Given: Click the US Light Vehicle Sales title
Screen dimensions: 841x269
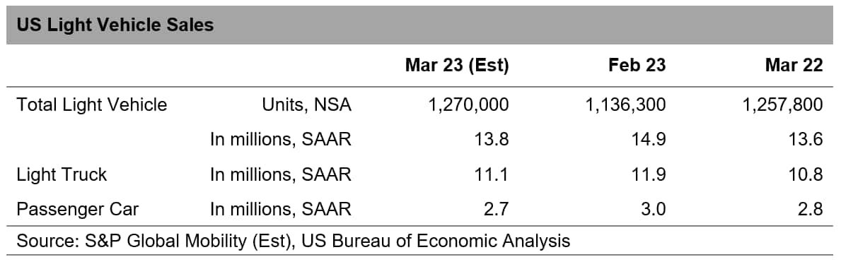Looking at the screenshot, I should coord(115,25).
